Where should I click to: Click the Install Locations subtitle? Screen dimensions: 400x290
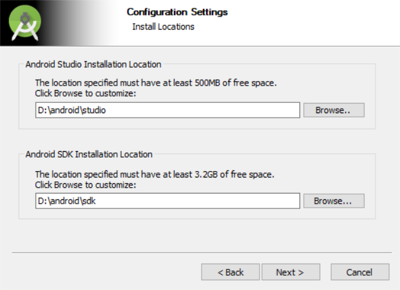click(163, 27)
